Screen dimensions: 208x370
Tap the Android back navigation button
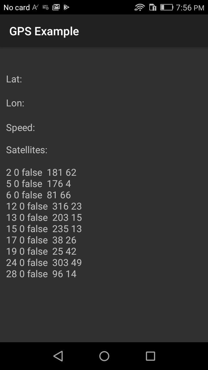[x=58, y=356]
